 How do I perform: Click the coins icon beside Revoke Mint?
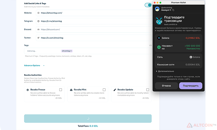click(71, 90)
